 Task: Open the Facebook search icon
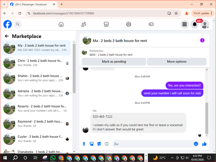pyautogui.click(x=18, y=24)
